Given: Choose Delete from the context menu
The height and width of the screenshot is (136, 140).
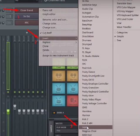Looking at the screenshot, I should point(46,50).
